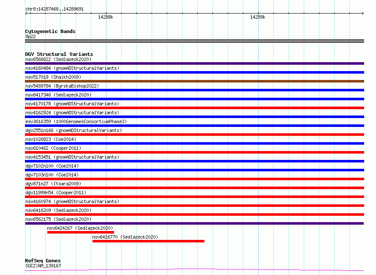The image size is (376, 275).
Task: Select variant label nsv6416209 (Sedlazeck2020)
Action: pyautogui.click(x=58, y=210)
